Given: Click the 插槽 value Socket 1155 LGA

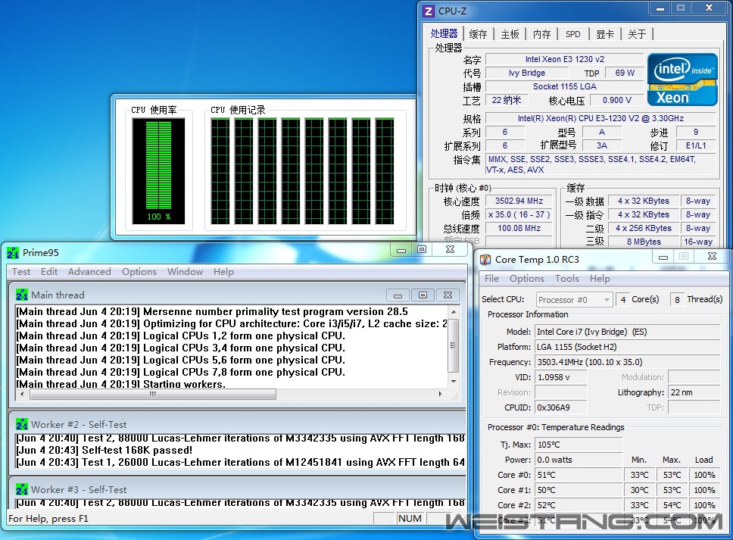Looking at the screenshot, I should click(565, 86).
